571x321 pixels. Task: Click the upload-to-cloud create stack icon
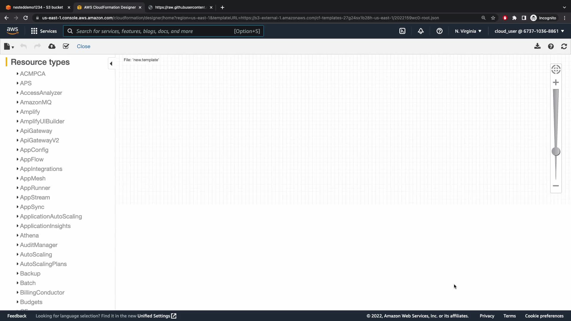click(52, 46)
